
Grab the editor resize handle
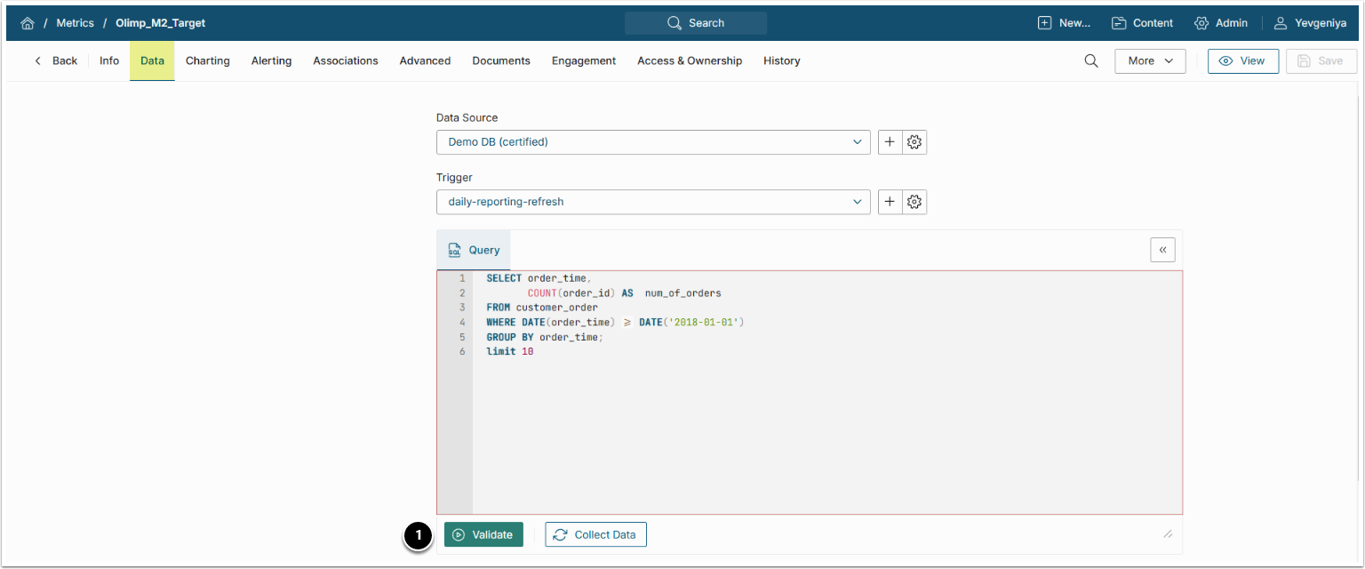click(x=1168, y=534)
